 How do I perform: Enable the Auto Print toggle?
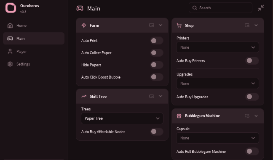(157, 41)
